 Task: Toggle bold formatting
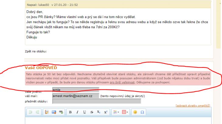[x=70, y=112]
